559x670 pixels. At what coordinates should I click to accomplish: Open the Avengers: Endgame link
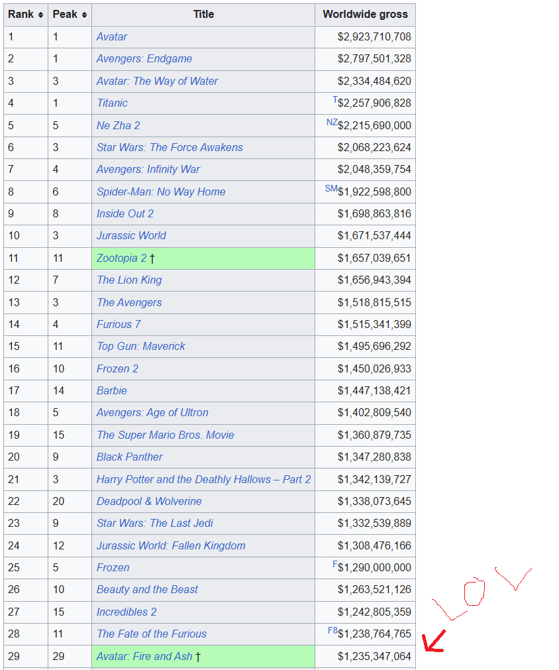tap(144, 58)
